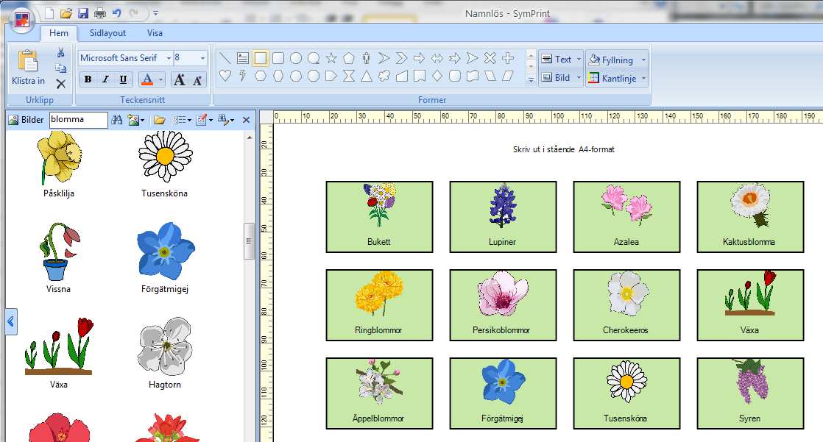Create a new blank document

(x=49, y=13)
